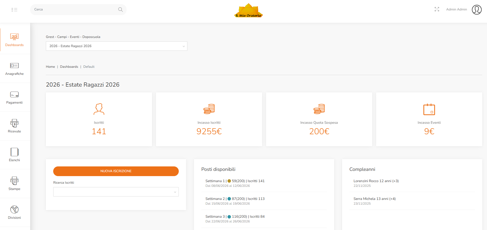The width and height of the screenshot is (487, 230).
Task: Click coins icon on Incasso Iscritti card
Action: click(209, 109)
